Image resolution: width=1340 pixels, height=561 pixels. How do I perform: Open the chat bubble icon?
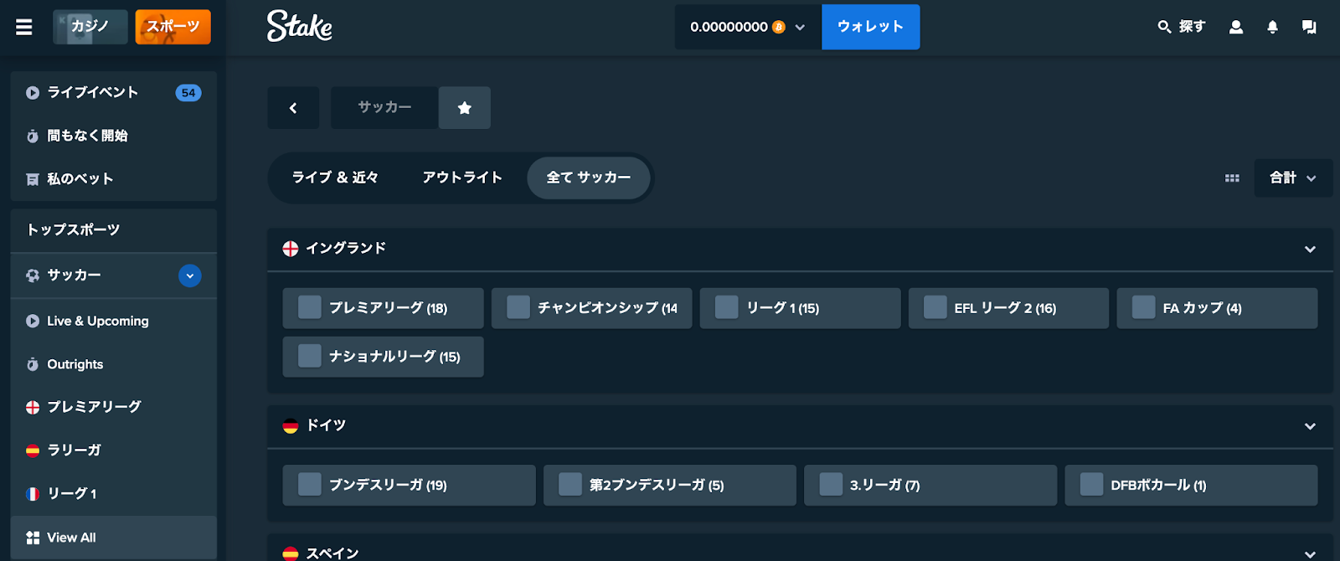pos(1309,27)
